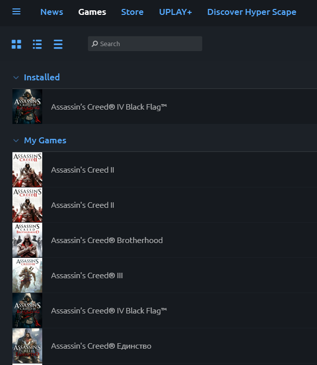
Task: Switch to grid tile view
Action: pyautogui.click(x=16, y=44)
